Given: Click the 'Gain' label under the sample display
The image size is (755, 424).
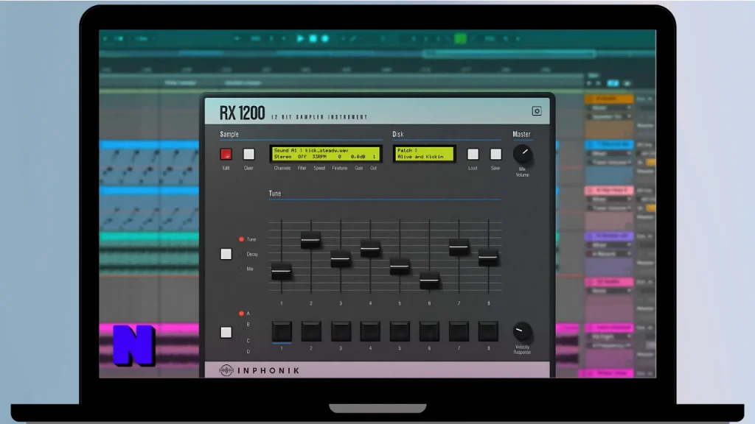Looking at the screenshot, I should (x=359, y=169).
